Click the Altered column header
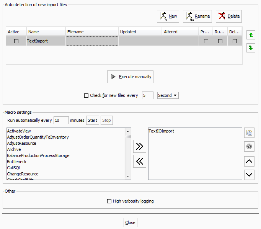Image resolution: width=261 pixels, height=229 pixels. pyautogui.click(x=180, y=32)
